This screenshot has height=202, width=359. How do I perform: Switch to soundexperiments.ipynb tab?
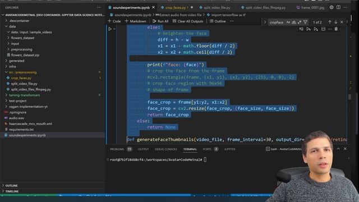click(131, 7)
